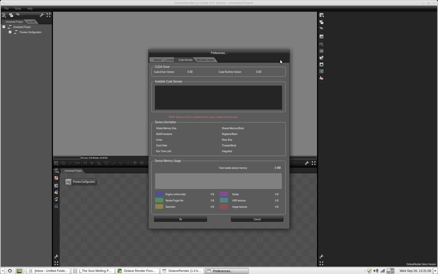Switch to Defaults tab in Preferences

tap(157, 60)
